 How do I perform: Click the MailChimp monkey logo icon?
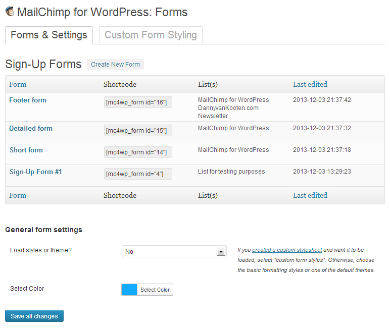[10, 12]
